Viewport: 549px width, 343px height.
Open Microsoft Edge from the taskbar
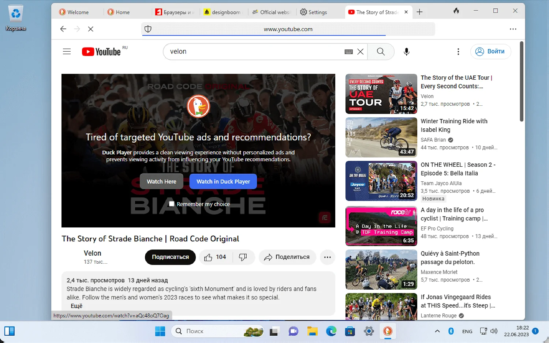(331, 331)
